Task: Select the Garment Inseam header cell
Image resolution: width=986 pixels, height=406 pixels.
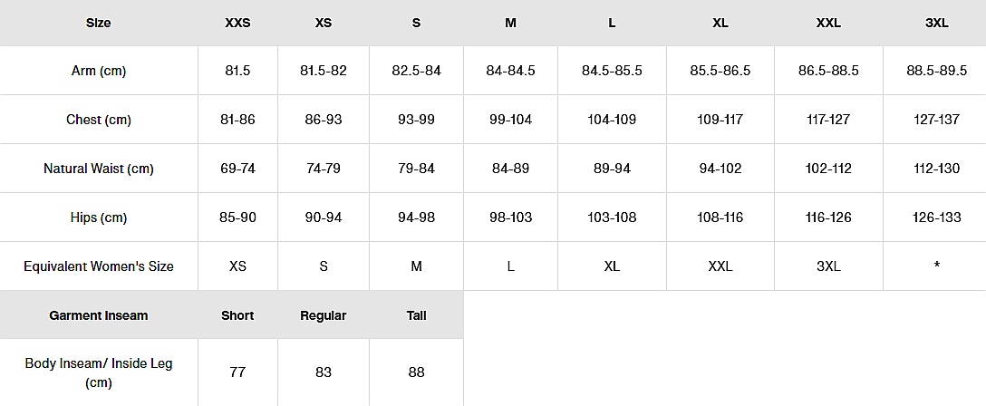Action: 99,315
